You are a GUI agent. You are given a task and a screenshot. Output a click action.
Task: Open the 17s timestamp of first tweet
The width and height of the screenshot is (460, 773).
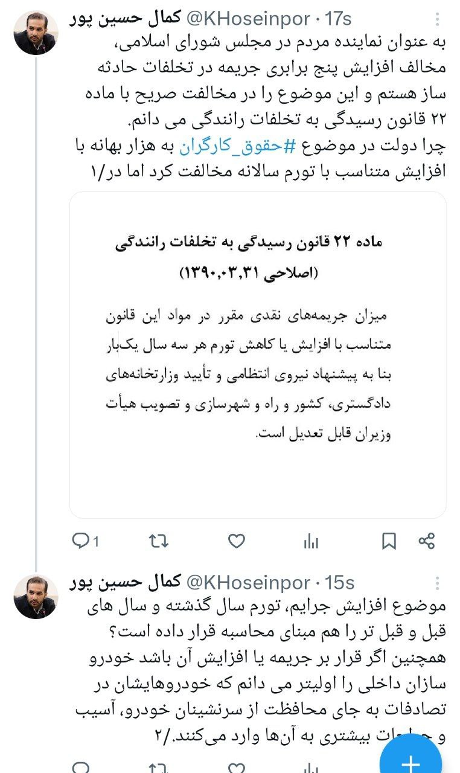click(x=338, y=19)
